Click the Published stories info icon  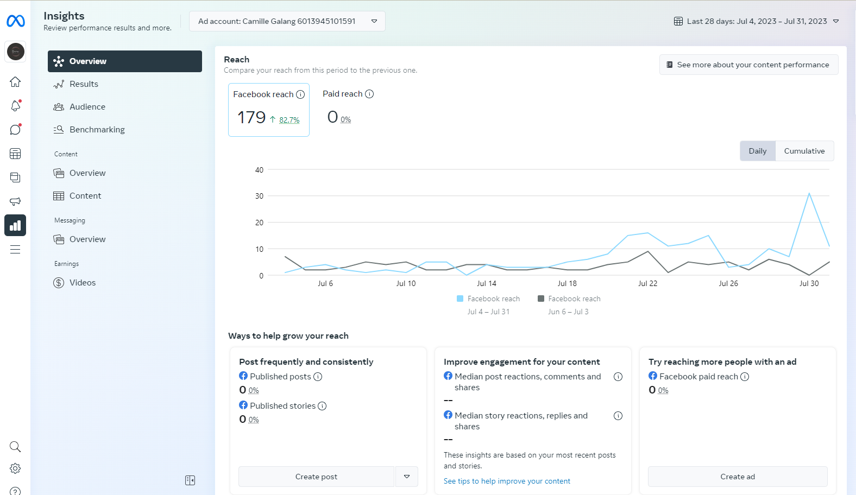click(322, 406)
